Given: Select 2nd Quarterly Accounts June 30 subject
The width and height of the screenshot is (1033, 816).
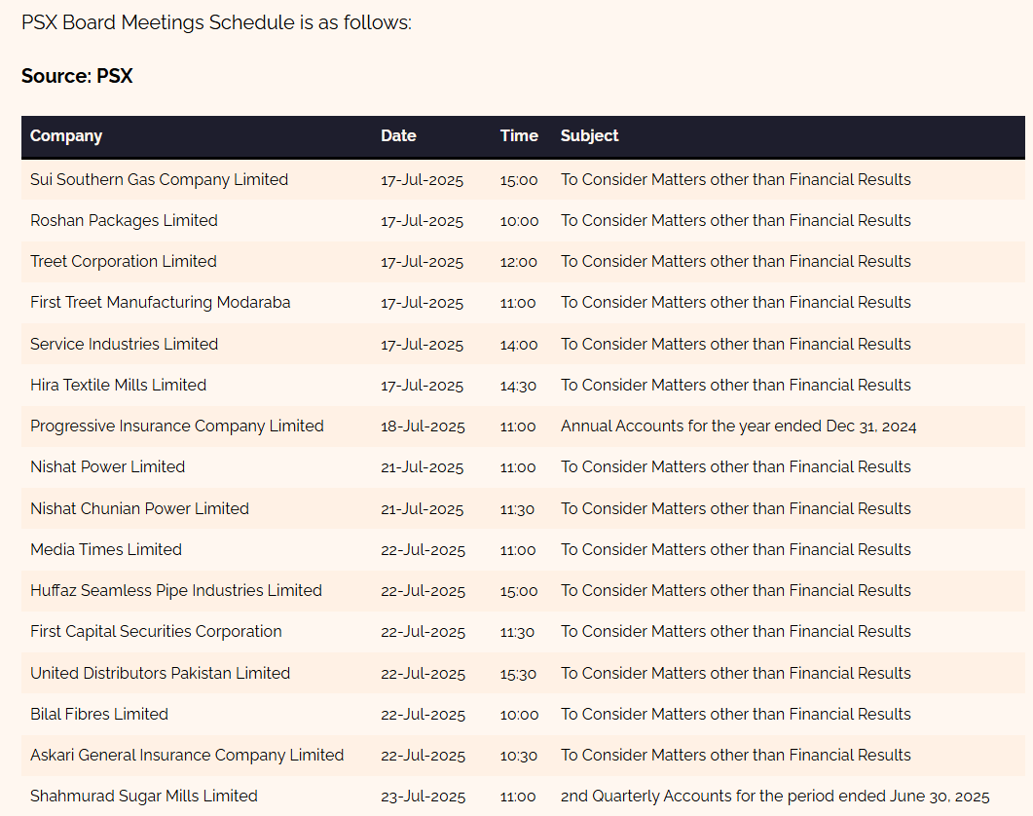Looking at the screenshot, I should point(775,797).
